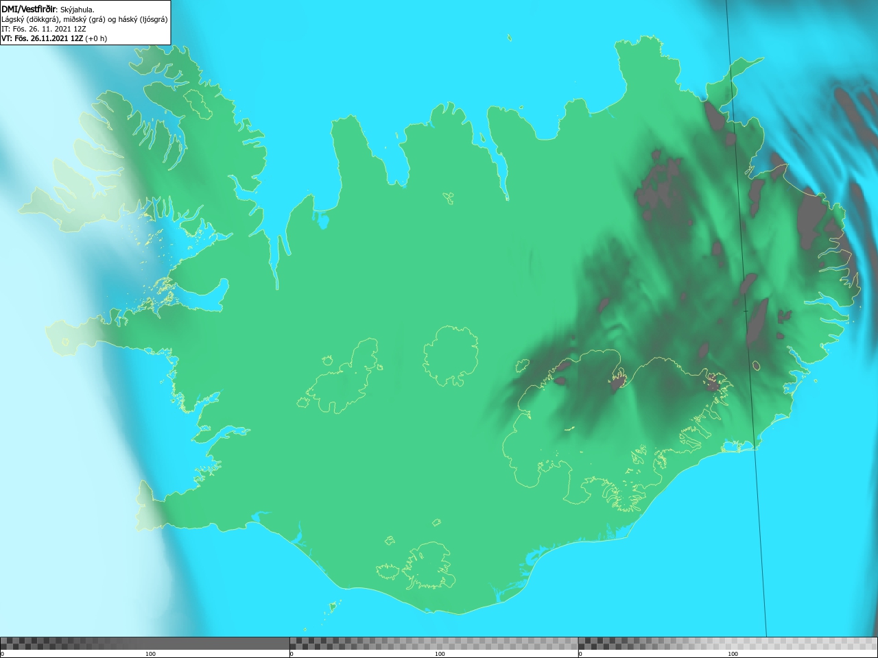Click the "Lágský (dökkgrá), miðský (grá)" legend line

point(84,19)
